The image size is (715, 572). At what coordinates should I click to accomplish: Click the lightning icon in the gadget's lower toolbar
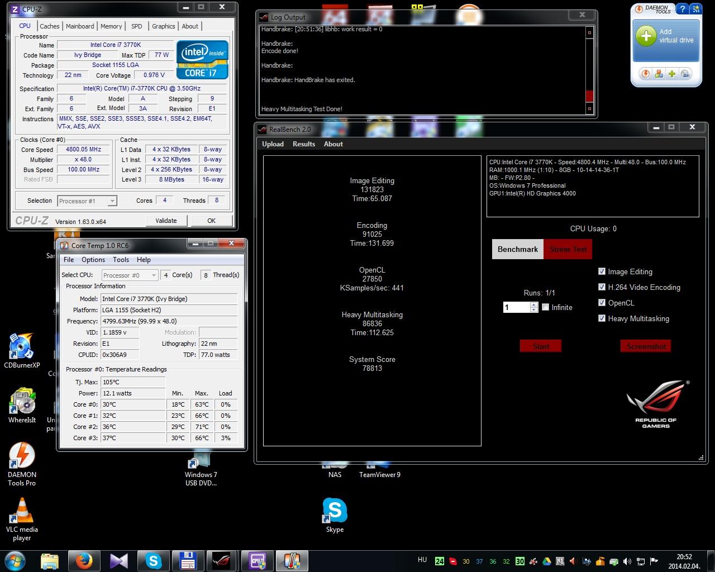click(x=646, y=74)
